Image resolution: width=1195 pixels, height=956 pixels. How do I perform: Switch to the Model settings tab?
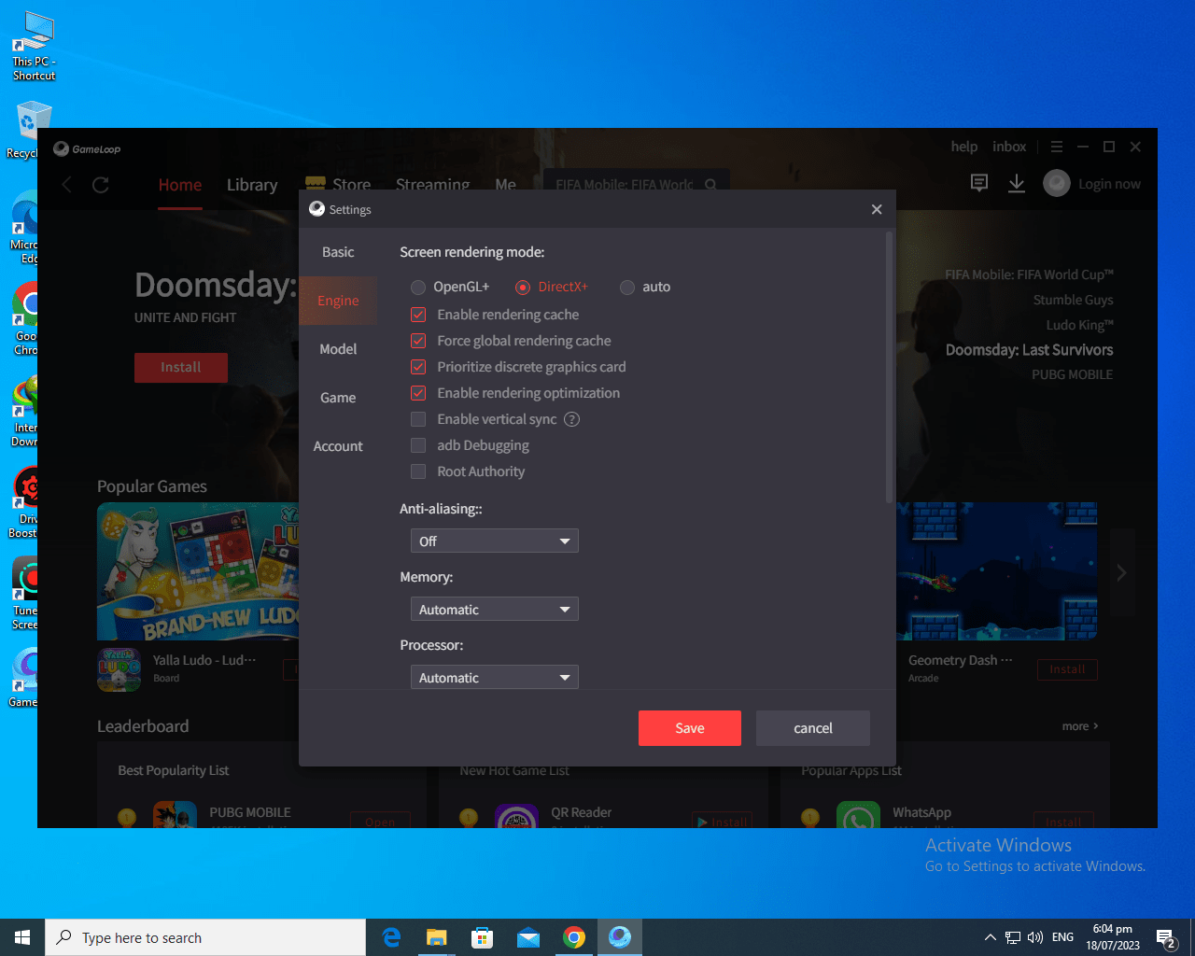tap(338, 349)
